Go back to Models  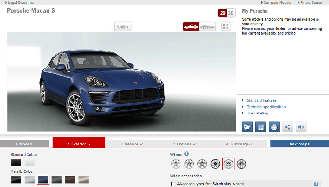pos(25,144)
